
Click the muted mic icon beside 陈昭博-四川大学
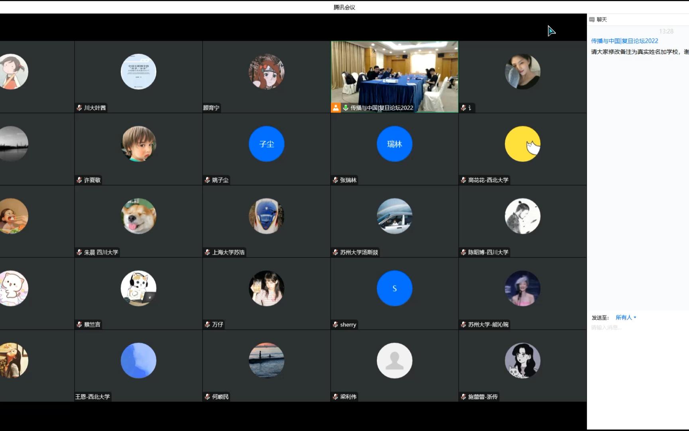[x=463, y=252]
